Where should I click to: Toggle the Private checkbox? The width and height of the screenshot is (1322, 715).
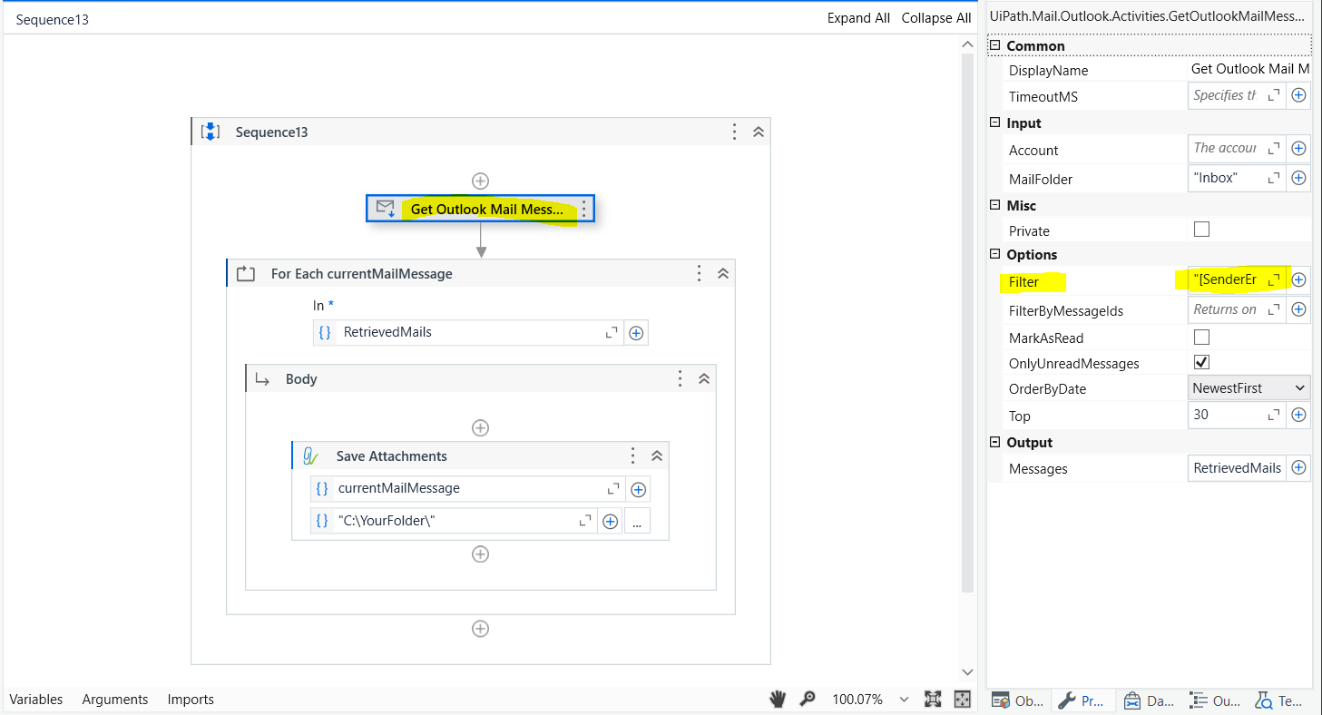(x=1202, y=230)
